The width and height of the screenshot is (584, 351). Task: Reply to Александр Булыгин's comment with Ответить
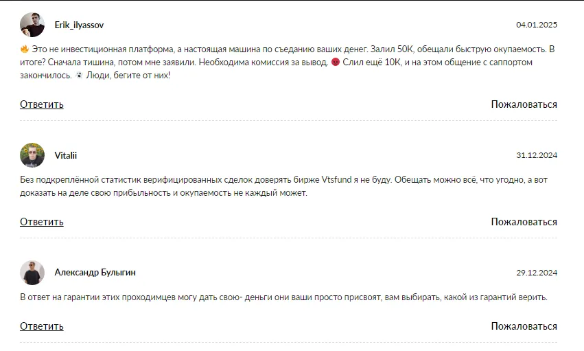coord(42,326)
